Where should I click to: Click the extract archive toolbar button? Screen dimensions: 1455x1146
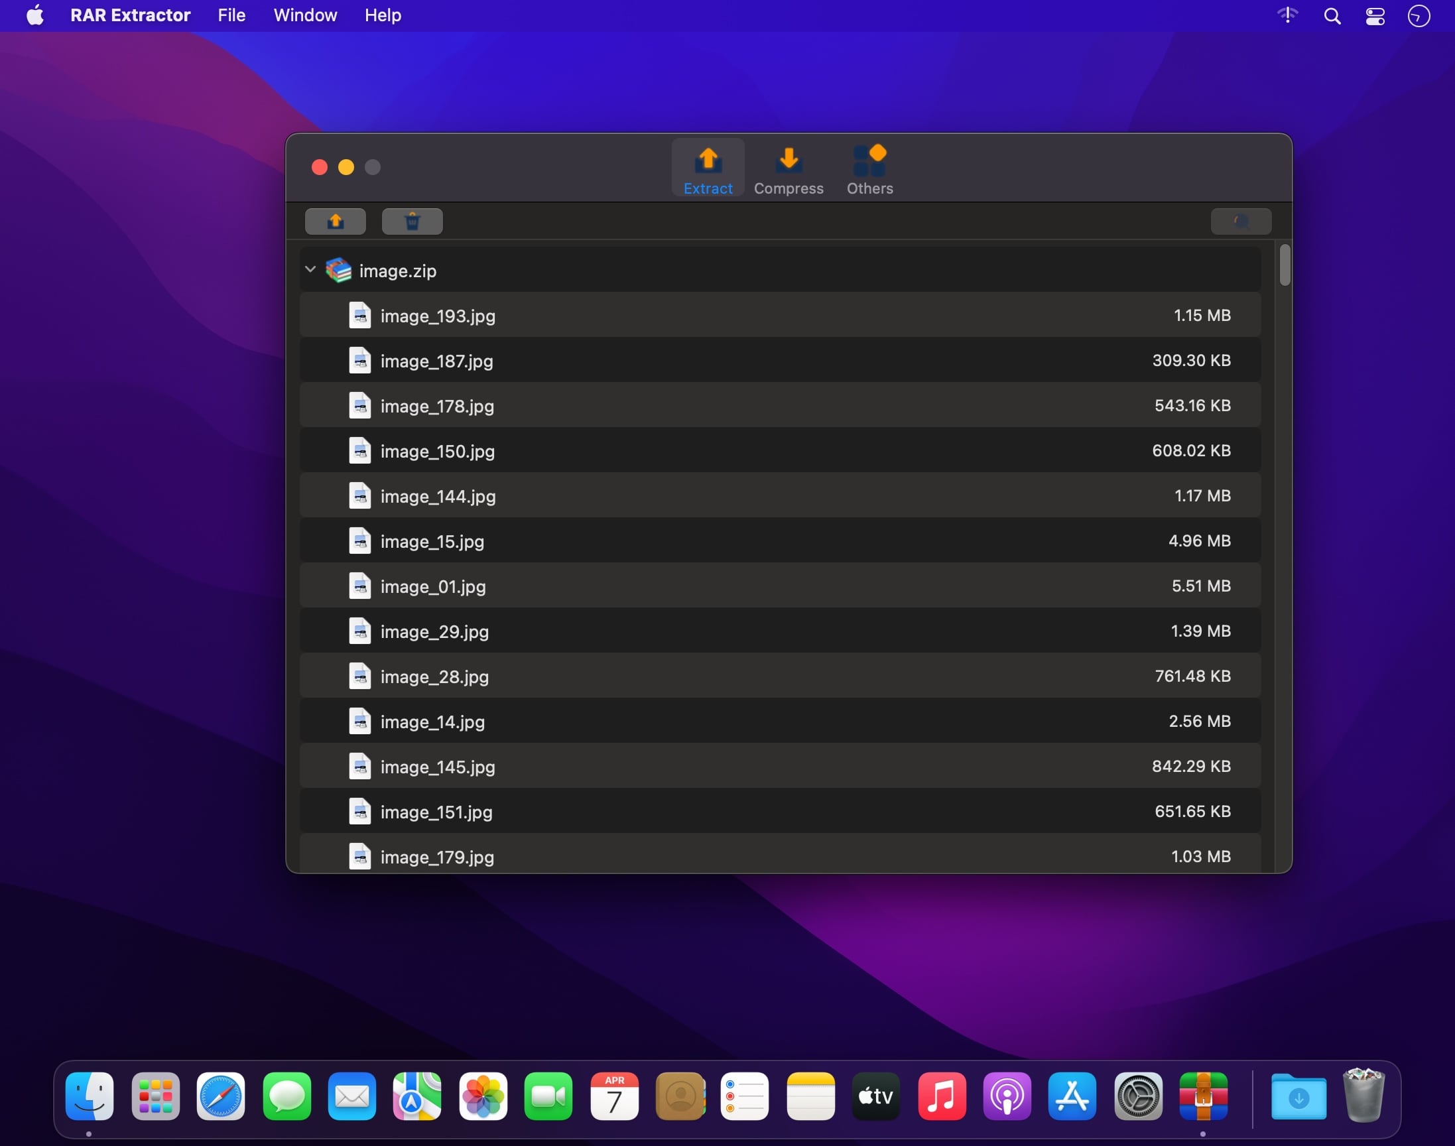point(336,222)
